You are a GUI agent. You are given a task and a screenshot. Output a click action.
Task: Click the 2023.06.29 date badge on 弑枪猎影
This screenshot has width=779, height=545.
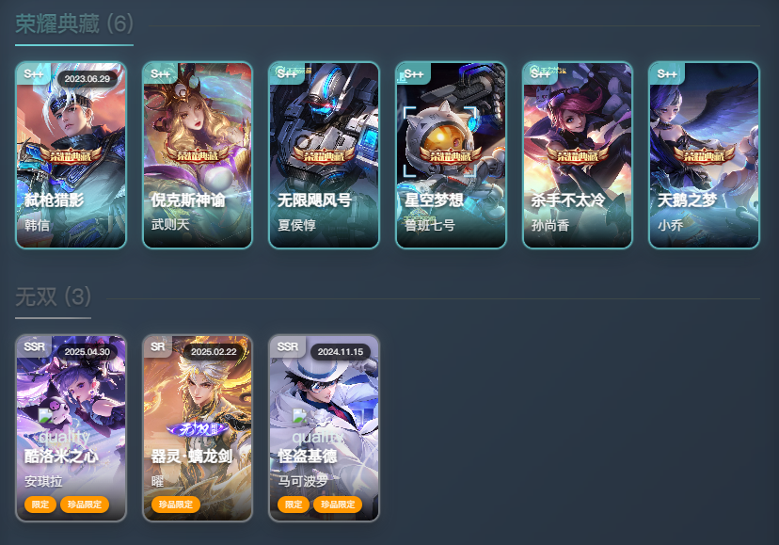87,78
